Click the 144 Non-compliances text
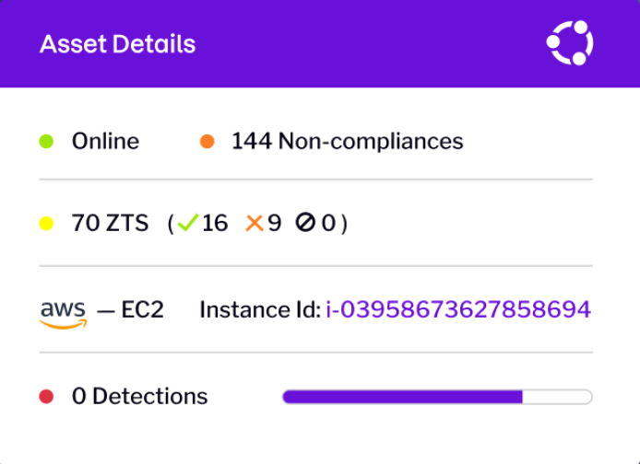Screen dimensions: 640x464 pos(348,142)
